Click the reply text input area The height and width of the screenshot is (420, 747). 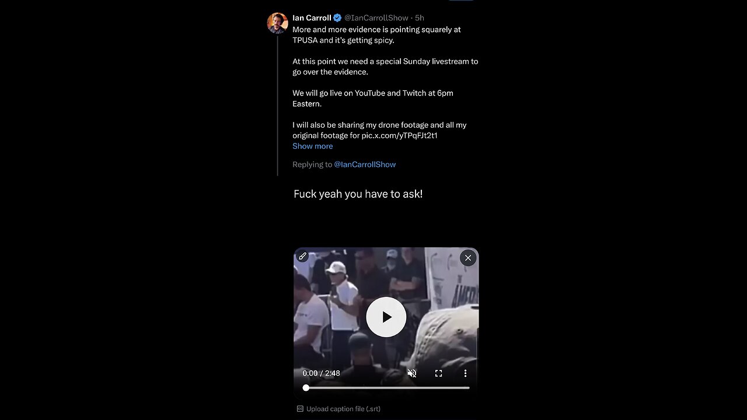(x=358, y=194)
